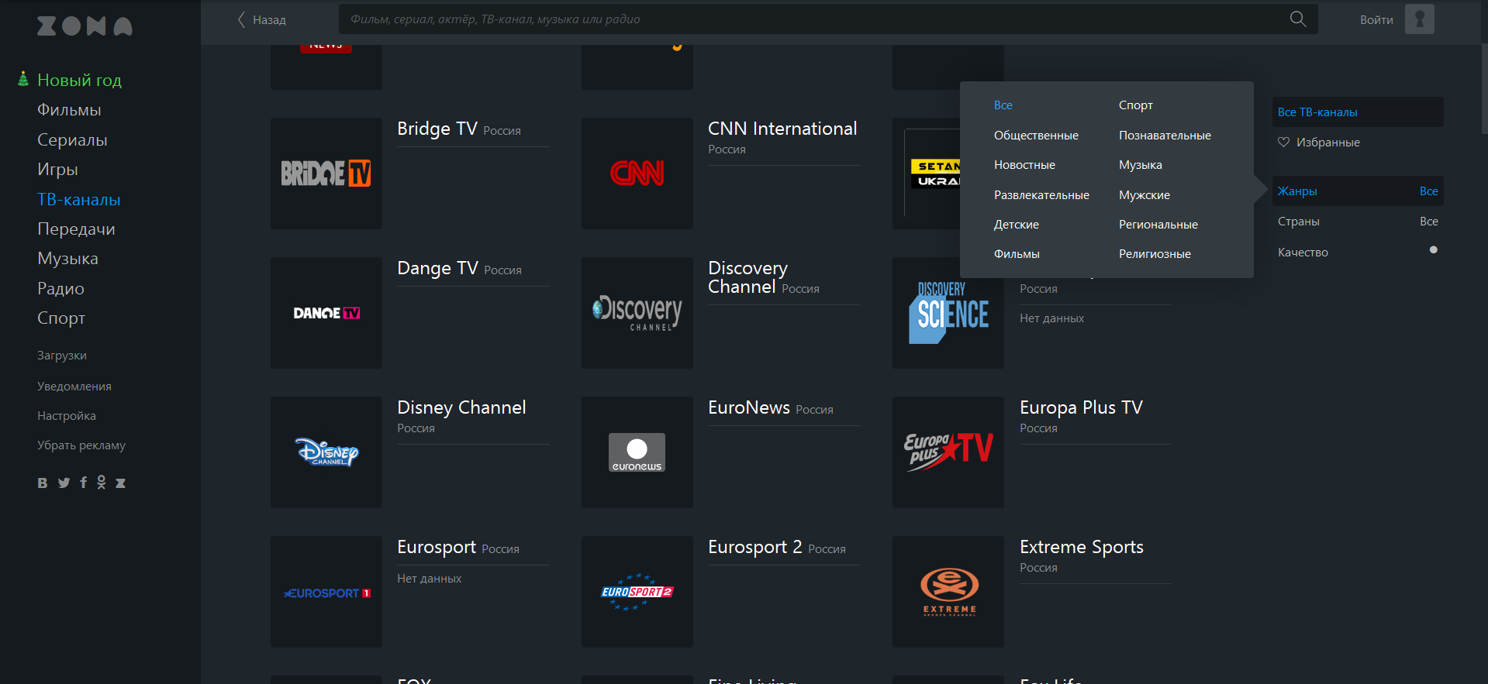The width and height of the screenshot is (1488, 684).
Task: Open Новый год section in sidebar
Action: pyautogui.click(x=79, y=80)
